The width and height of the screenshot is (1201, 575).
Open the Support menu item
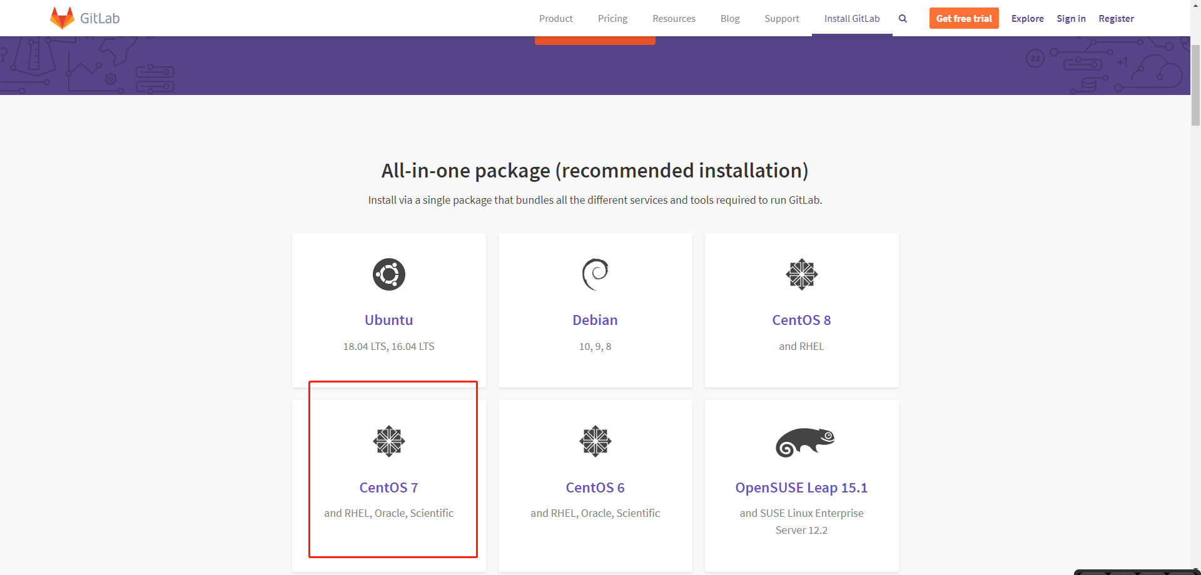(x=782, y=19)
